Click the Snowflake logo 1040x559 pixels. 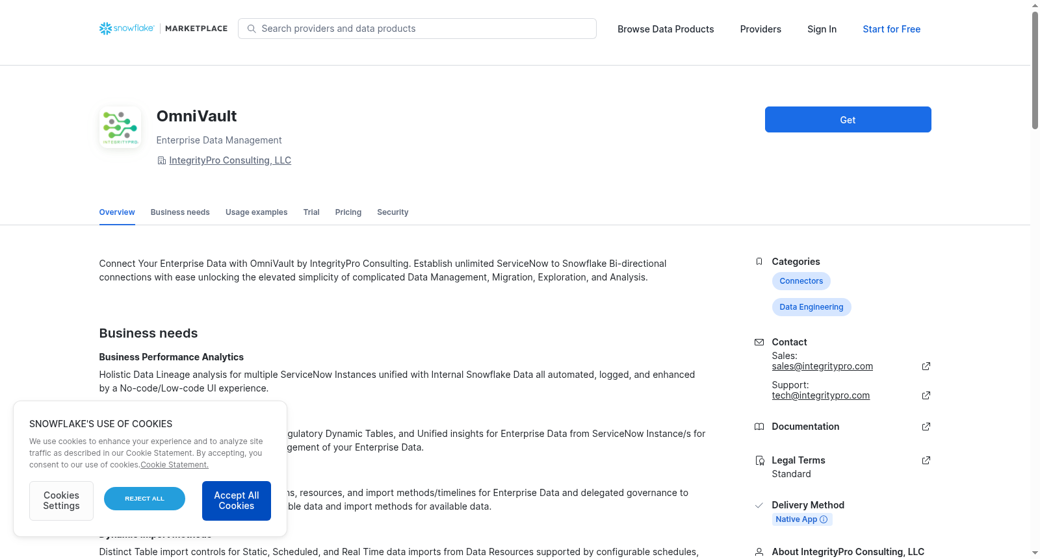(x=127, y=29)
